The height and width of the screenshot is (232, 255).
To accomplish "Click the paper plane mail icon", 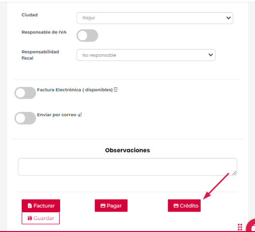I will click(x=80, y=115).
